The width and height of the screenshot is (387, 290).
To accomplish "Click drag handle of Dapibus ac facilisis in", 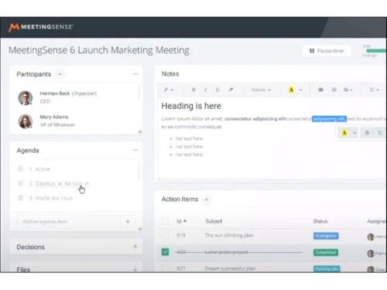I will pyautogui.click(x=20, y=183).
